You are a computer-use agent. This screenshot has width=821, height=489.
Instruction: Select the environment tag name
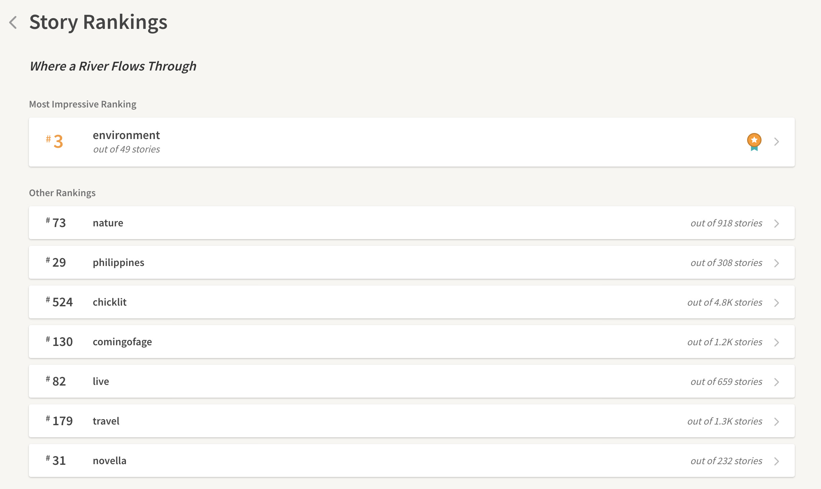click(x=126, y=135)
